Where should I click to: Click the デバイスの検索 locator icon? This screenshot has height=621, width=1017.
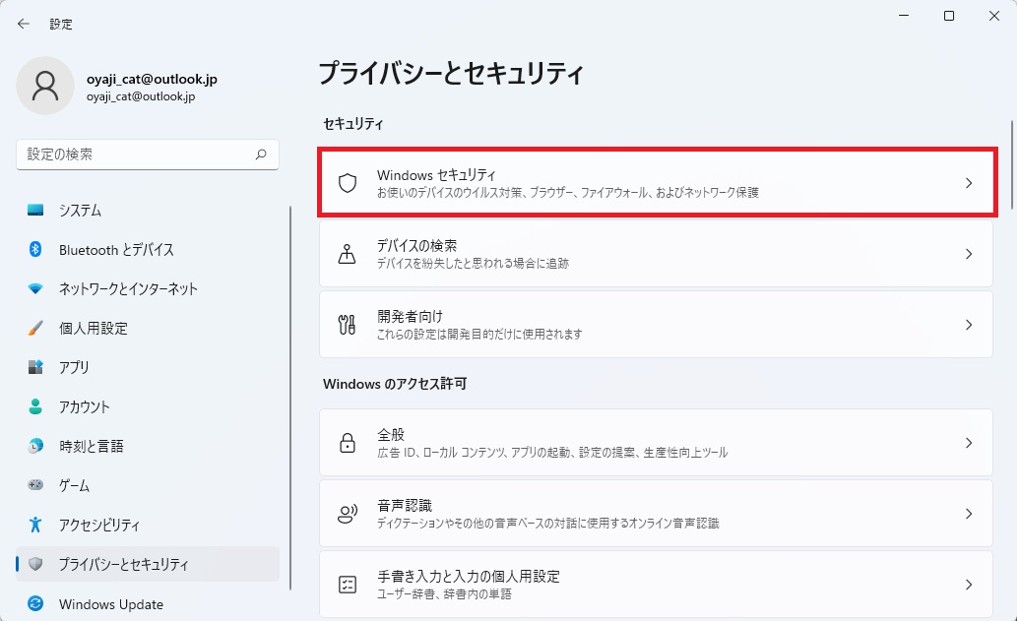347,254
